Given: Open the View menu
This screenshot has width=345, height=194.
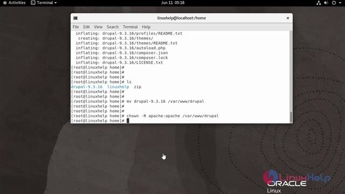Looking at the screenshot, I should coord(98,27).
